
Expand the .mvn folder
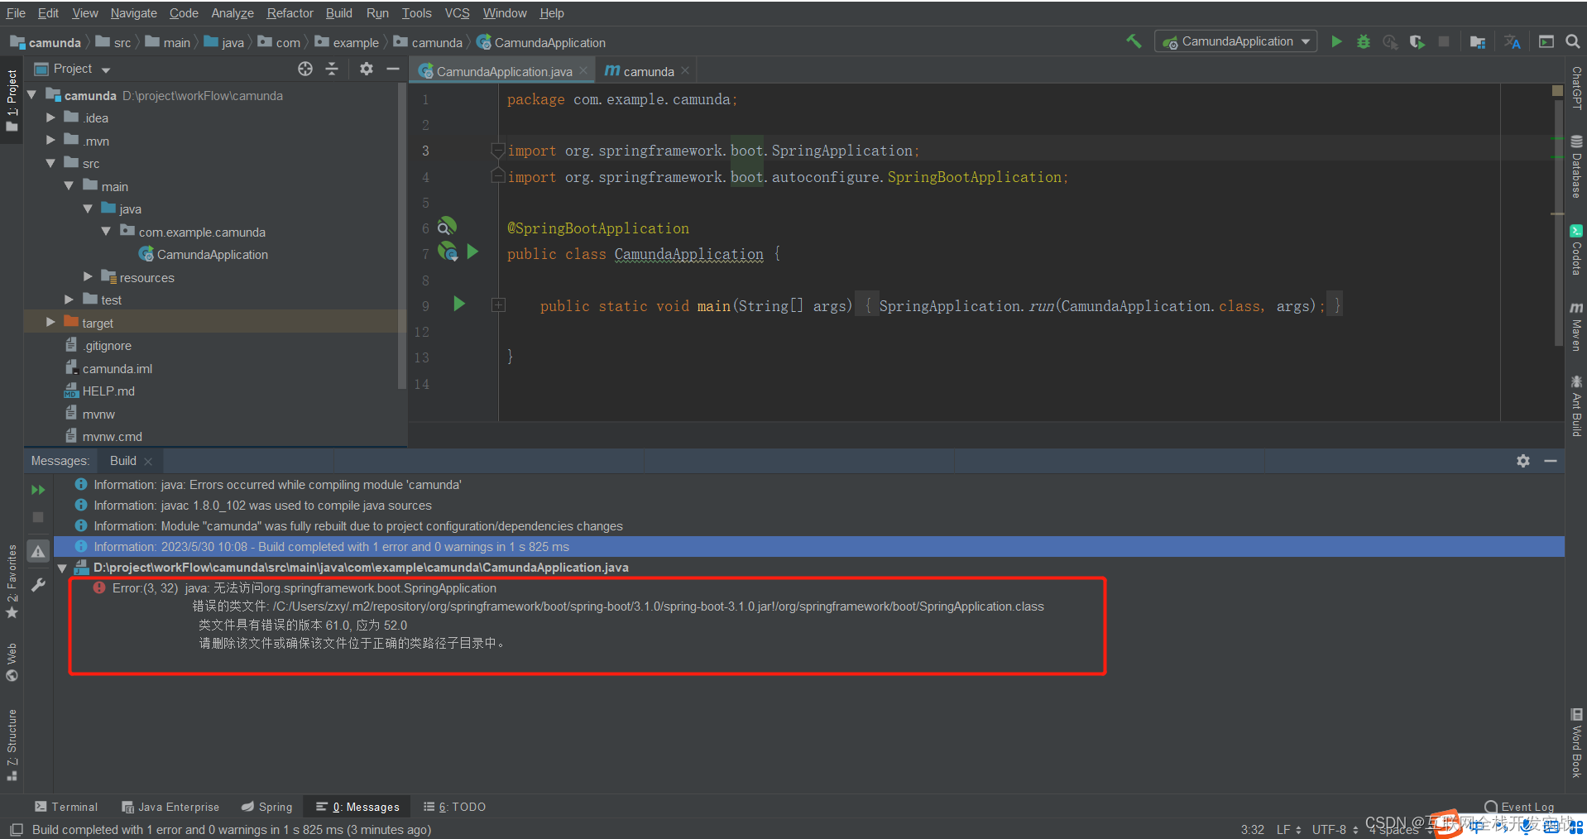50,141
